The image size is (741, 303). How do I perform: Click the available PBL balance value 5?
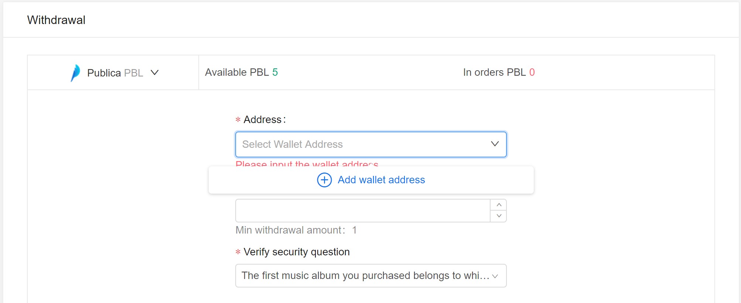tap(275, 72)
